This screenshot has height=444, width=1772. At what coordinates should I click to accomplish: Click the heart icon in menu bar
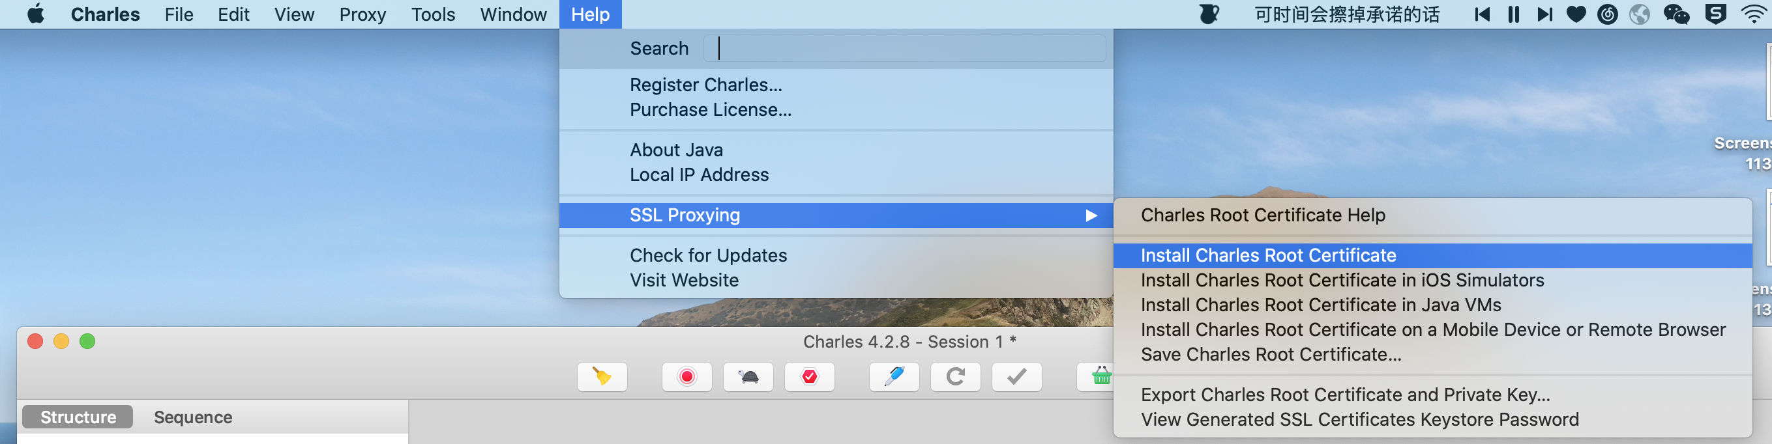pos(1575,14)
